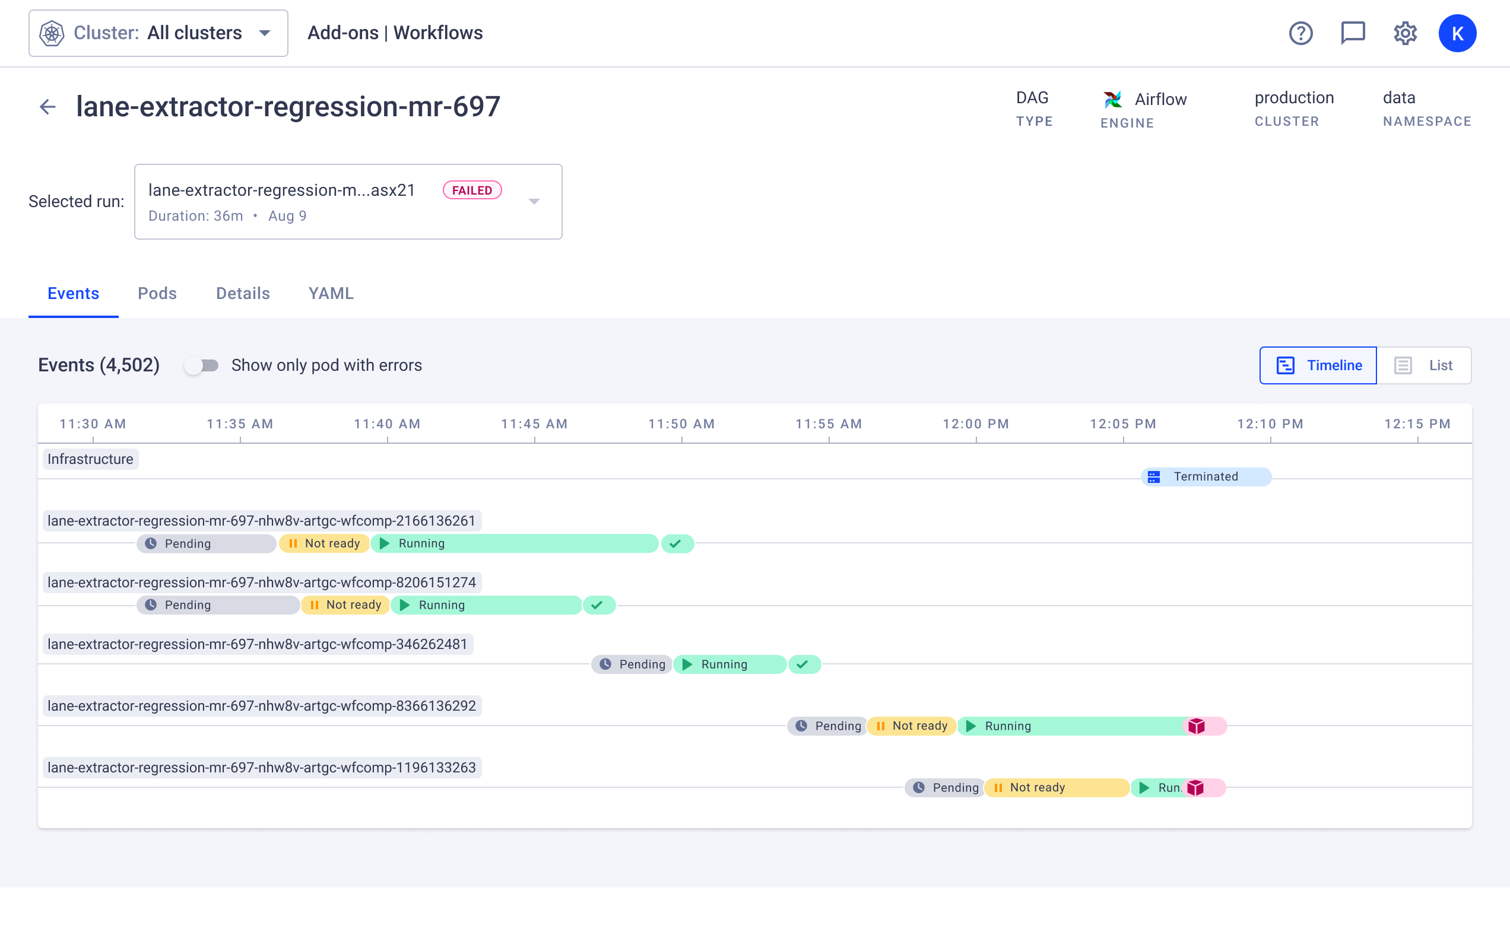
Task: Click the Airflow engine logo
Action: [1112, 99]
